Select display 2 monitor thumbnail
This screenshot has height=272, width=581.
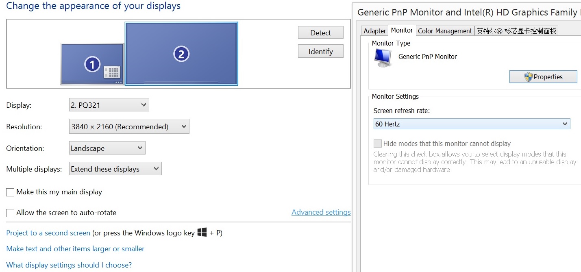181,54
